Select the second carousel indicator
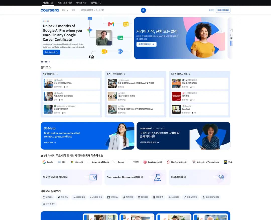The width and height of the screenshot is (271, 220). 46,62
